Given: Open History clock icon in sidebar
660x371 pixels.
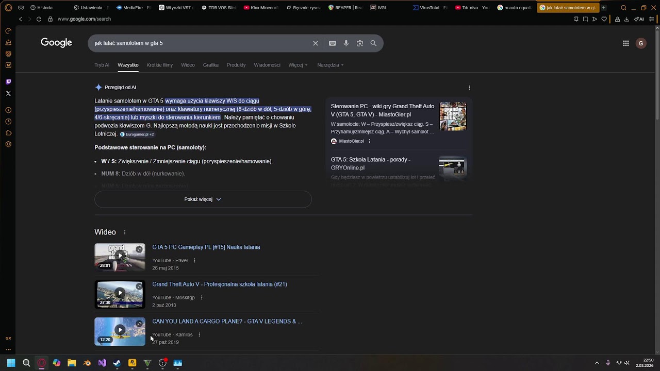Looking at the screenshot, I should [x=8, y=122].
